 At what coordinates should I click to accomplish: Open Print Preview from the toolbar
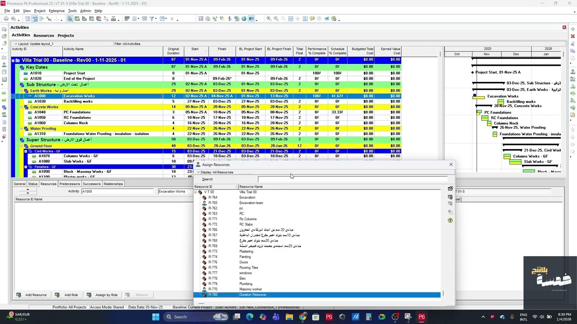[14, 19]
